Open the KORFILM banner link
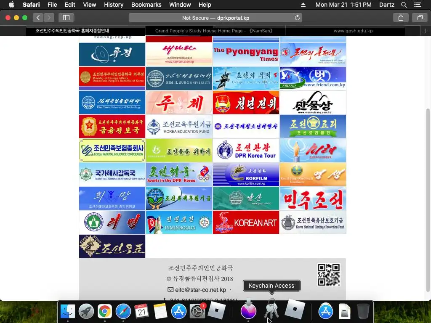The height and width of the screenshot is (323, 431). [246, 175]
